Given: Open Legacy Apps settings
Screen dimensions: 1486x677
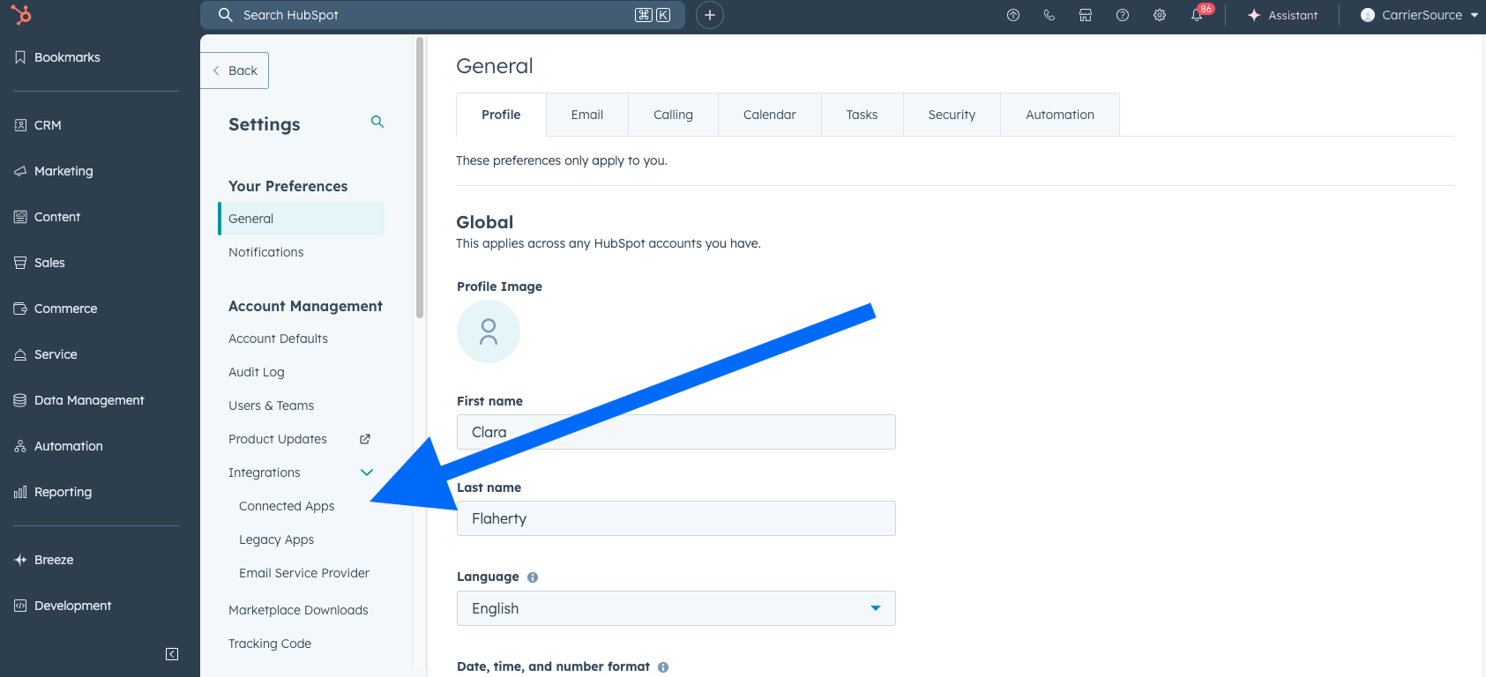Looking at the screenshot, I should pos(276,539).
